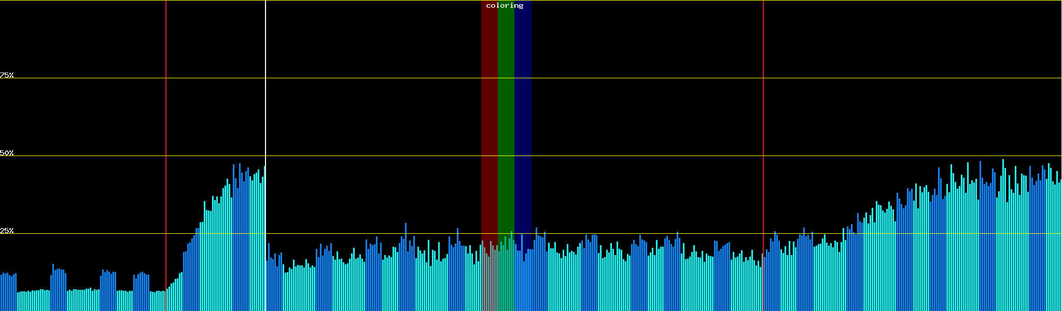Image resolution: width=1062 pixels, height=311 pixels.
Task: Click the last bar at the chart's right edge
Action: tap(1060, 244)
